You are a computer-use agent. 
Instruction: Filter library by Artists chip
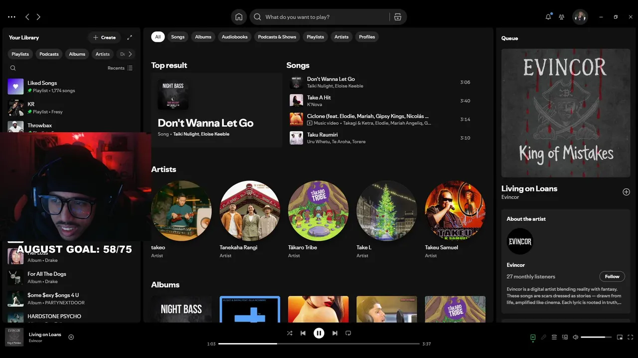tap(103, 54)
